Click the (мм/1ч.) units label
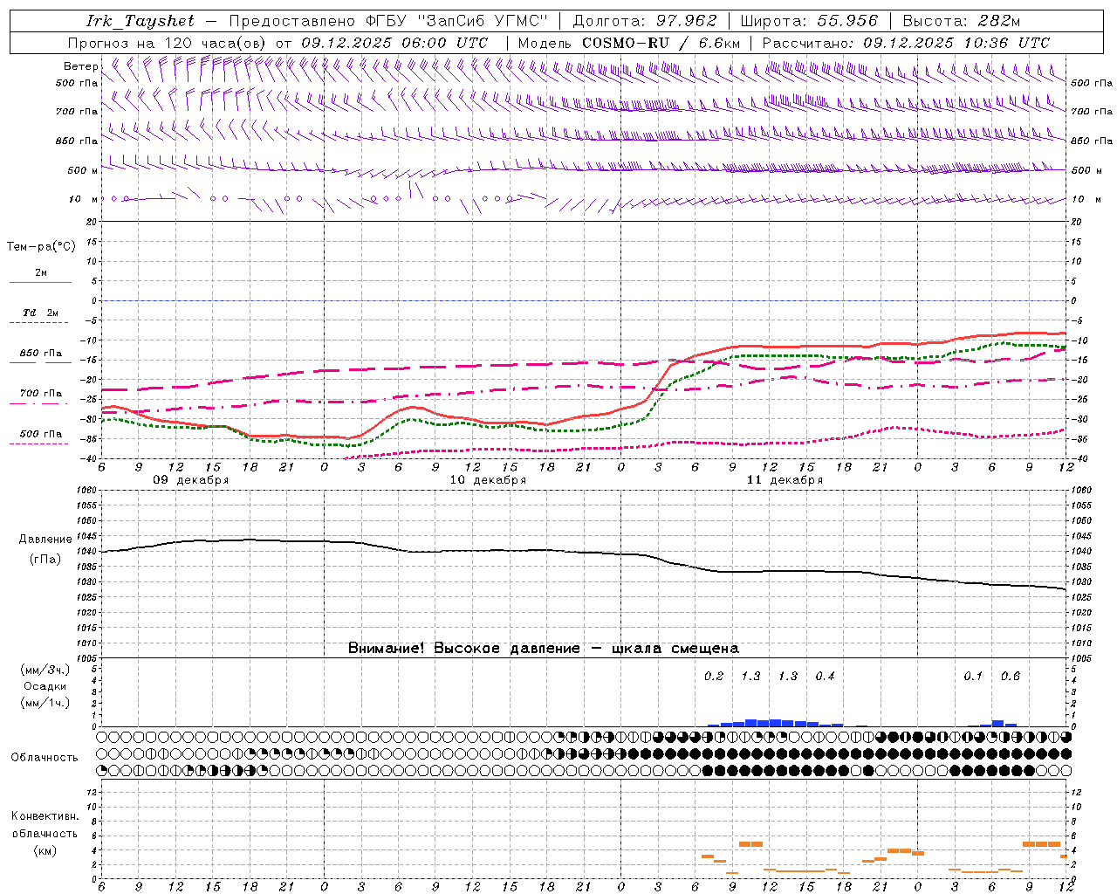The width and height of the screenshot is (1117, 894). (x=45, y=703)
